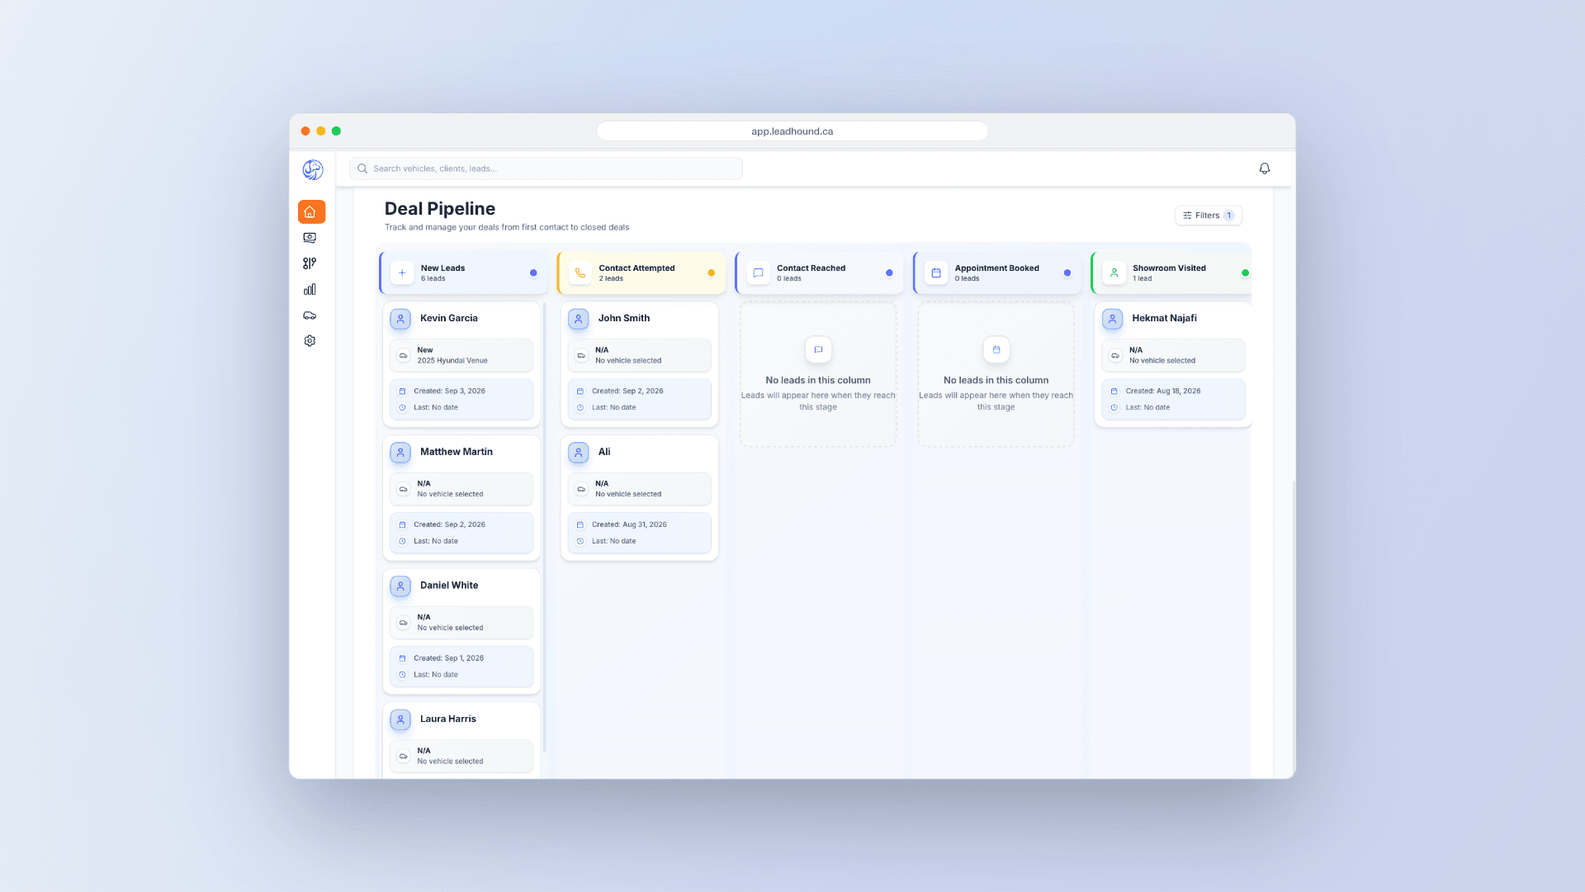Click 'Created: Sep 3, 2026' on Kevin Garcia card
This screenshot has width=1585, height=892.
coord(449,391)
